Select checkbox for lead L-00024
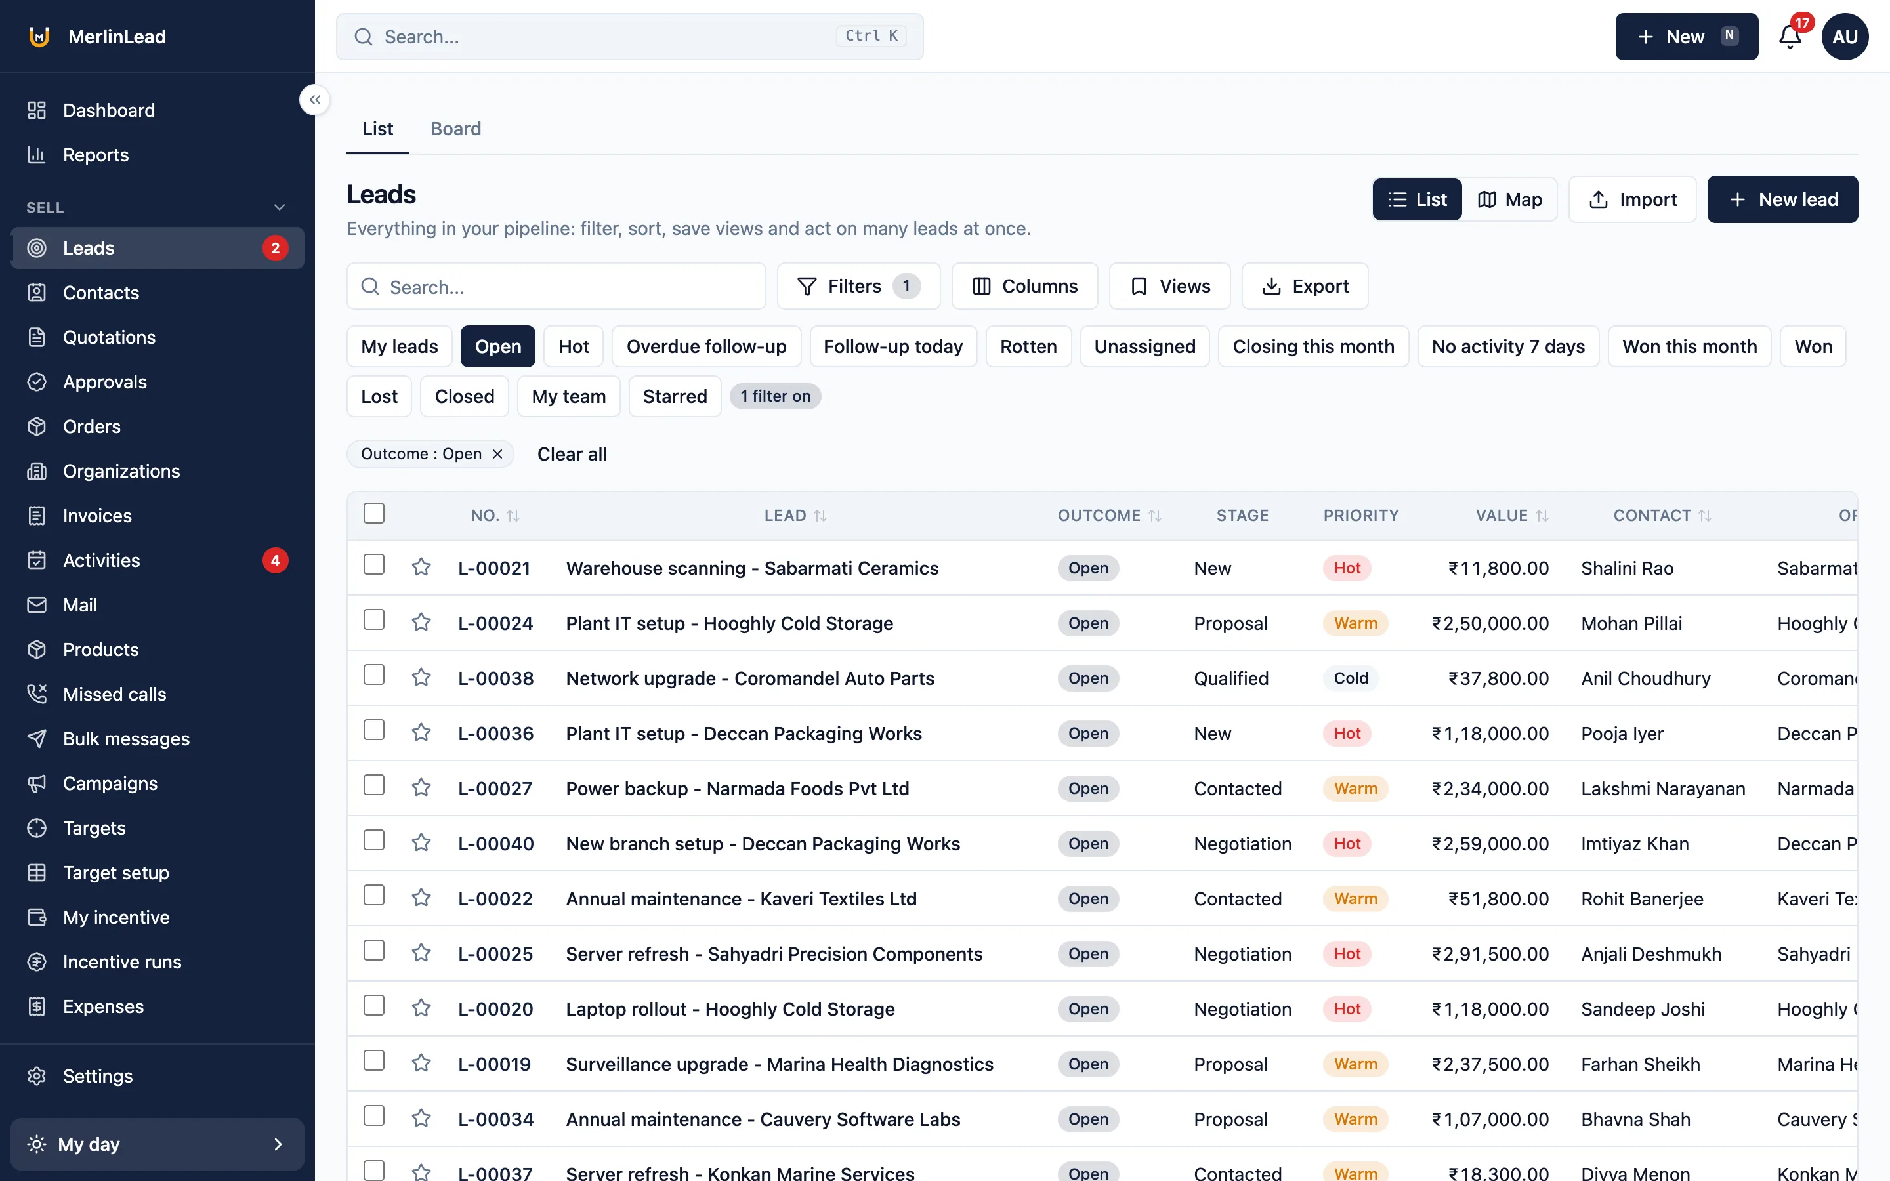Image resolution: width=1890 pixels, height=1181 pixels. tap(374, 619)
